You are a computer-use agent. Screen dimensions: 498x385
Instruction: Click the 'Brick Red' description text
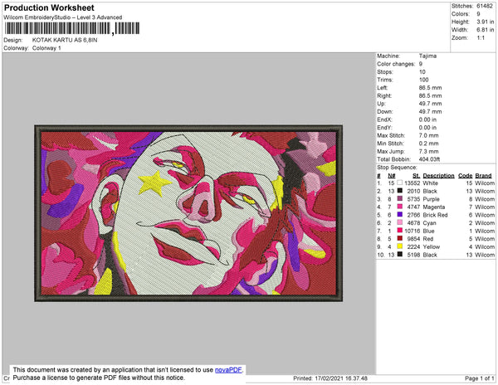435,215
